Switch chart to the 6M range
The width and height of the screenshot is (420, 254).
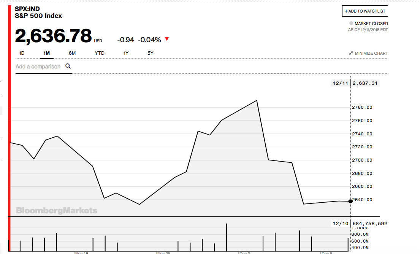(x=72, y=53)
